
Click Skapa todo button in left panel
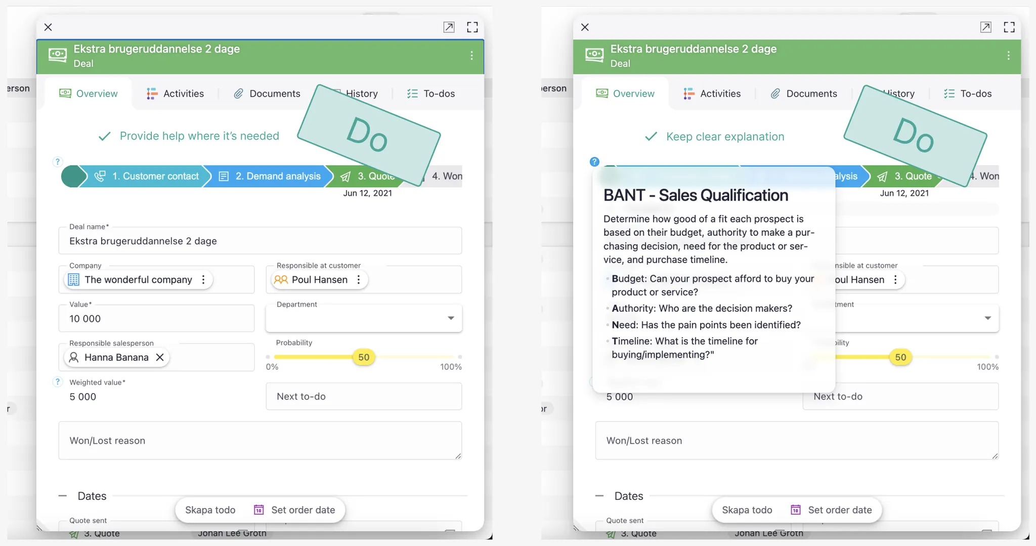(210, 510)
